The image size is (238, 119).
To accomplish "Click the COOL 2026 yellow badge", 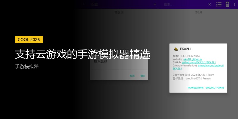I will click(29, 40).
